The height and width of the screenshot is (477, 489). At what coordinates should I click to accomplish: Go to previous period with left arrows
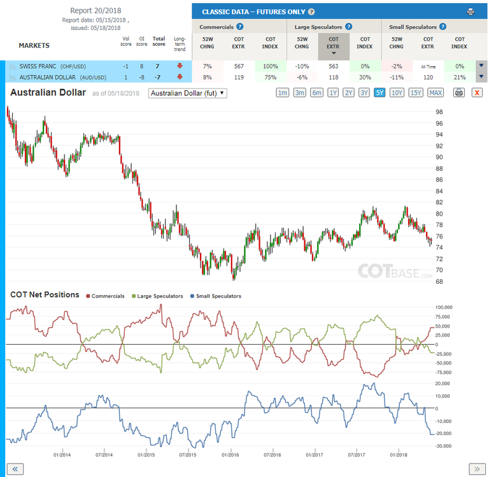point(15,469)
